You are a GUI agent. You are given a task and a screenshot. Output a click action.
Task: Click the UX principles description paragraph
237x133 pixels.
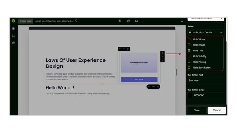click(80, 76)
